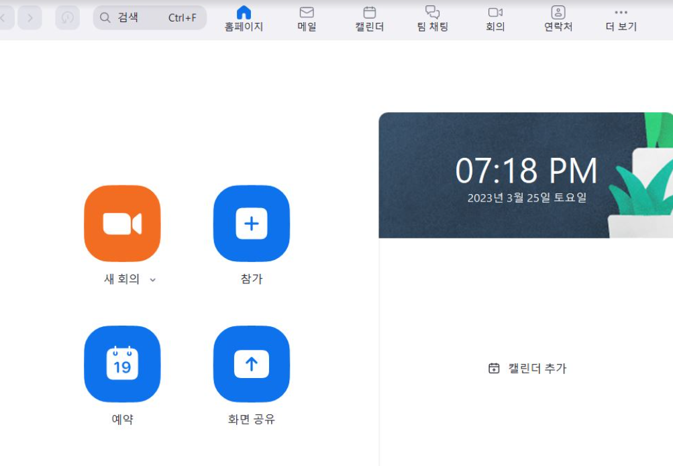
Task: Open the 예약 calendar icon
Action: (x=122, y=364)
